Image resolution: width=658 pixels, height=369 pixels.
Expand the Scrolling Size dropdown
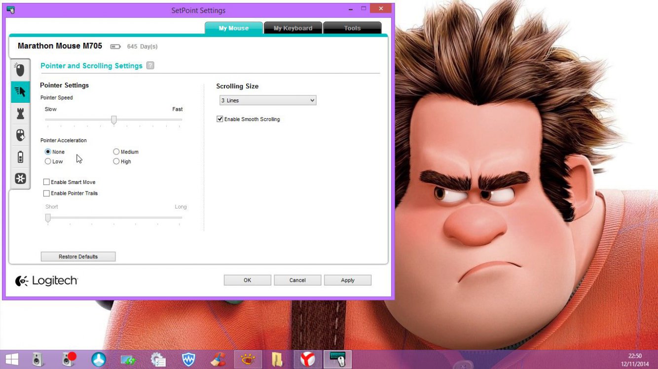point(267,100)
